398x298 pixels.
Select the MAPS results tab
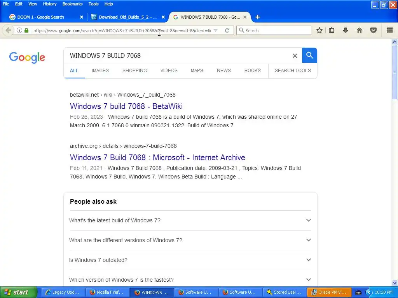197,71
